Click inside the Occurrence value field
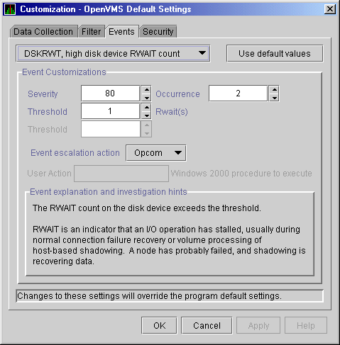The height and width of the screenshot is (345, 340). 238,94
